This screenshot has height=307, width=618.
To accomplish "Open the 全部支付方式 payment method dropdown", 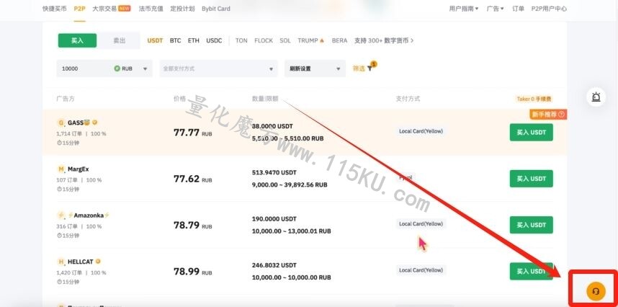I will pos(218,68).
